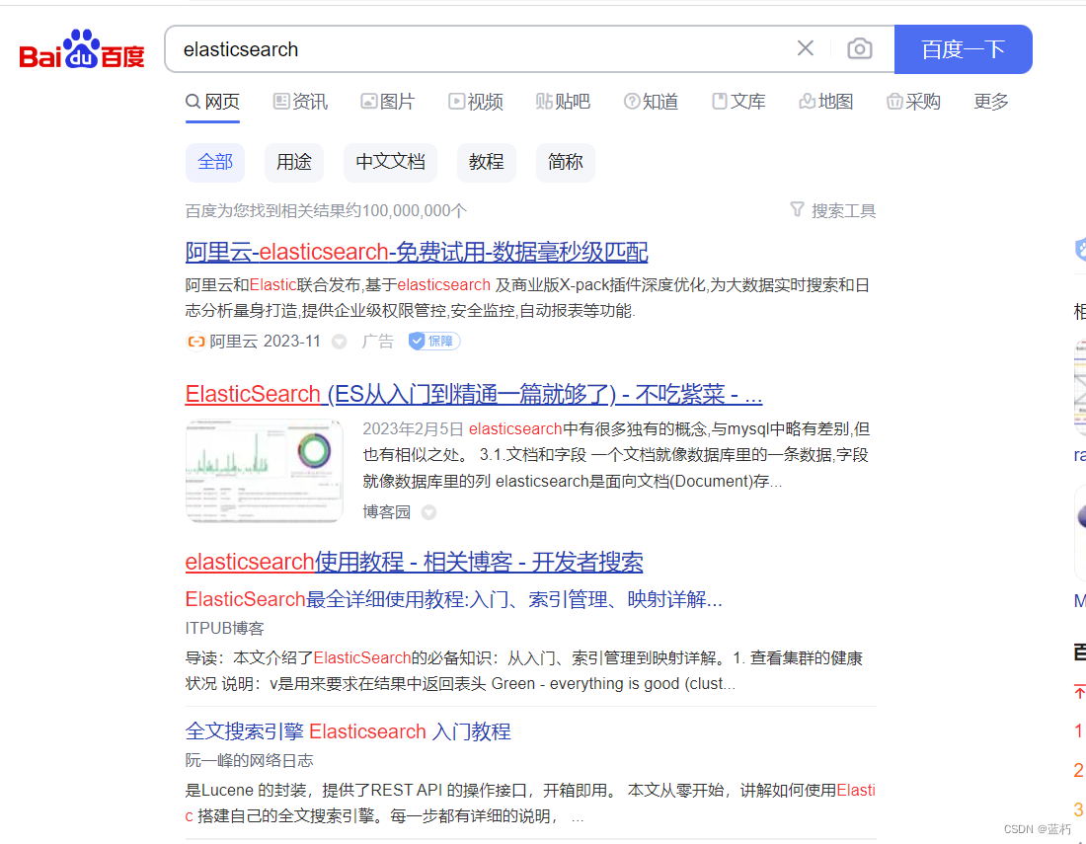Open 全文搜索引擎 Elasticsearch 入门教程 link
Viewport: 1086px width, 844px height.
(x=348, y=731)
